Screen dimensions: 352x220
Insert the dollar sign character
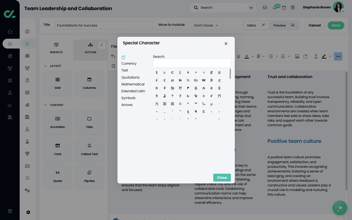click(x=157, y=72)
